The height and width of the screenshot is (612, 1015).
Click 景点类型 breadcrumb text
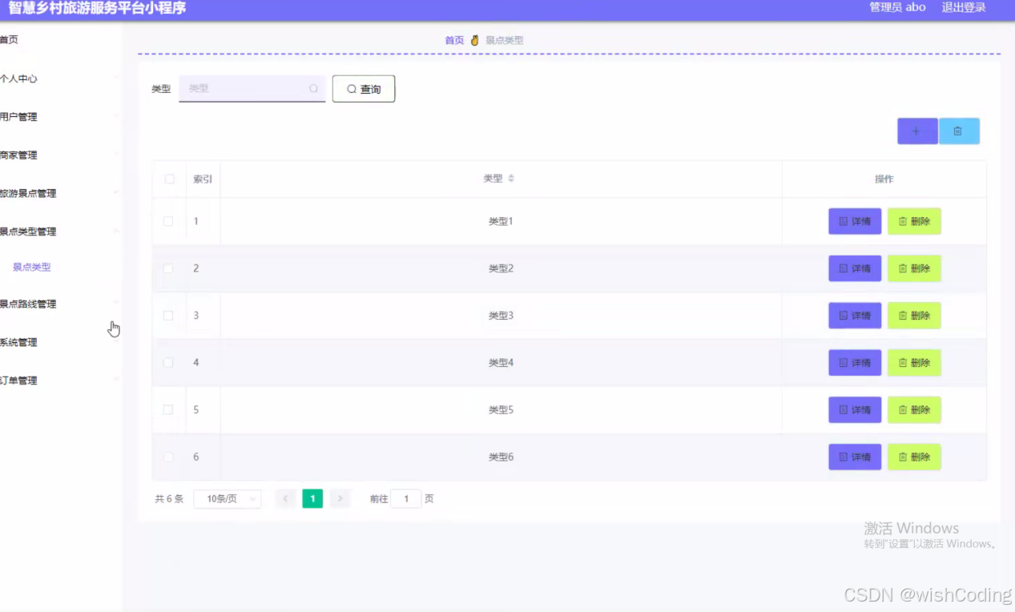[x=505, y=40]
